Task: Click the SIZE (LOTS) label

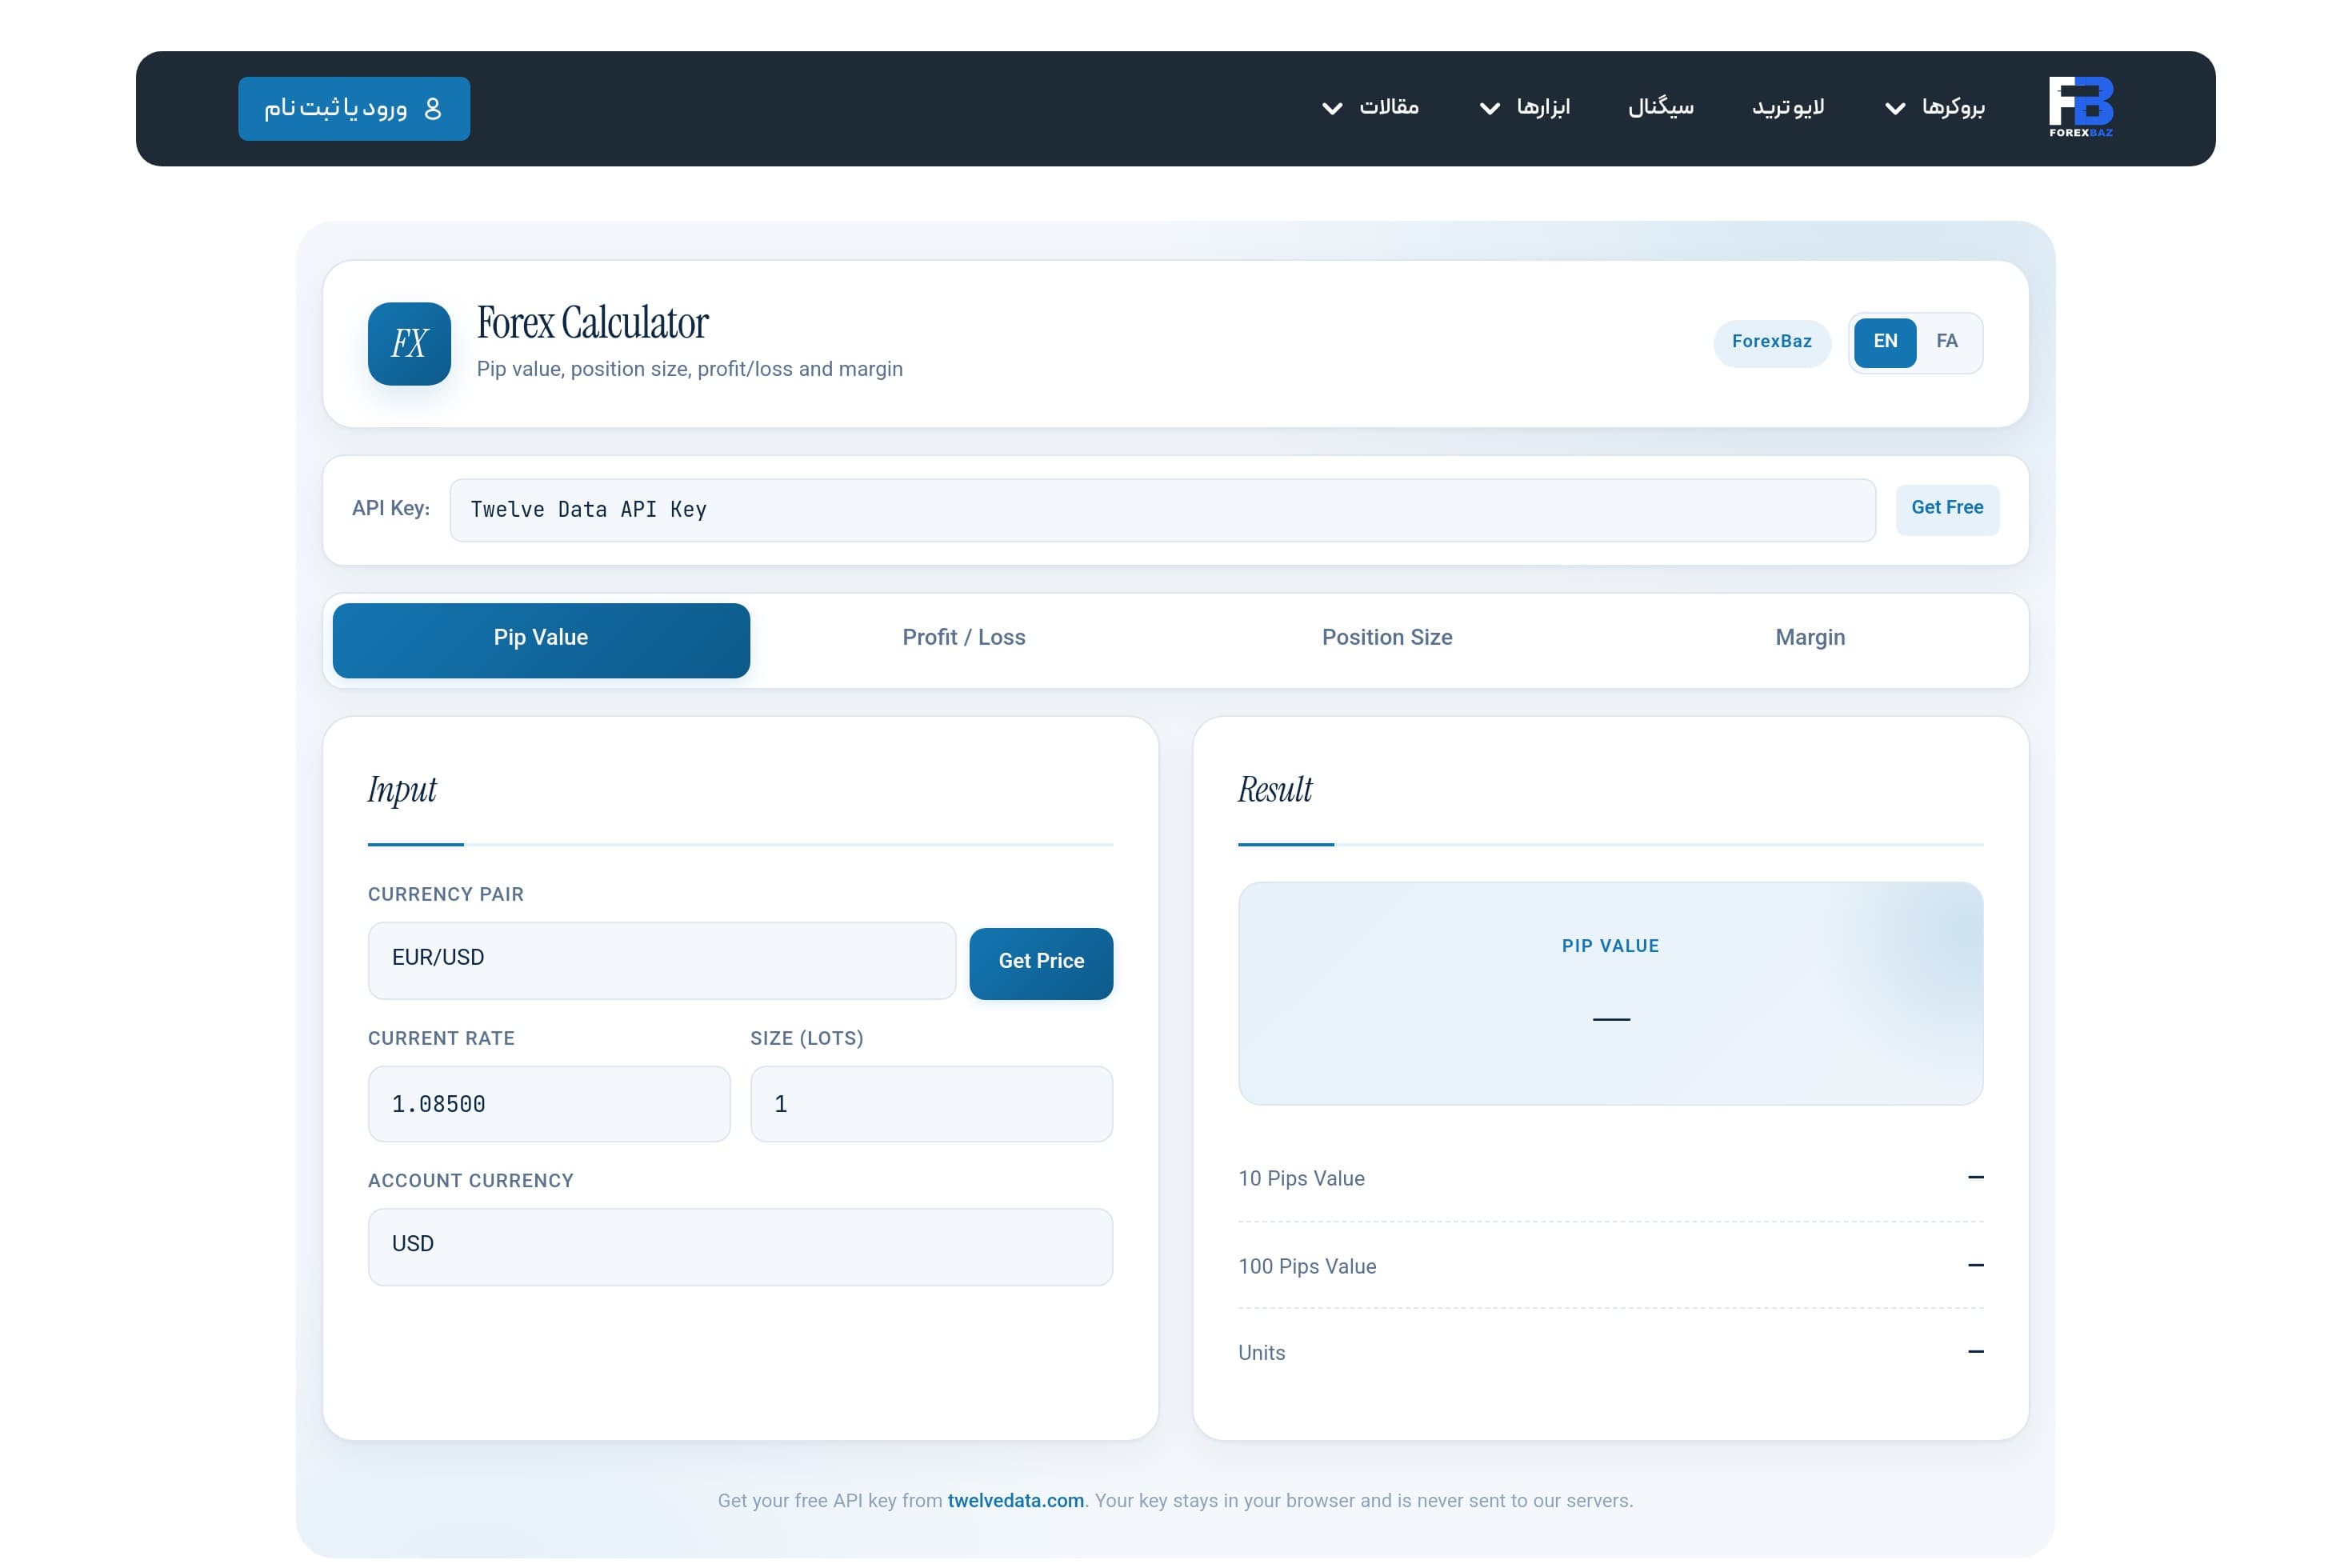Action: click(807, 1038)
